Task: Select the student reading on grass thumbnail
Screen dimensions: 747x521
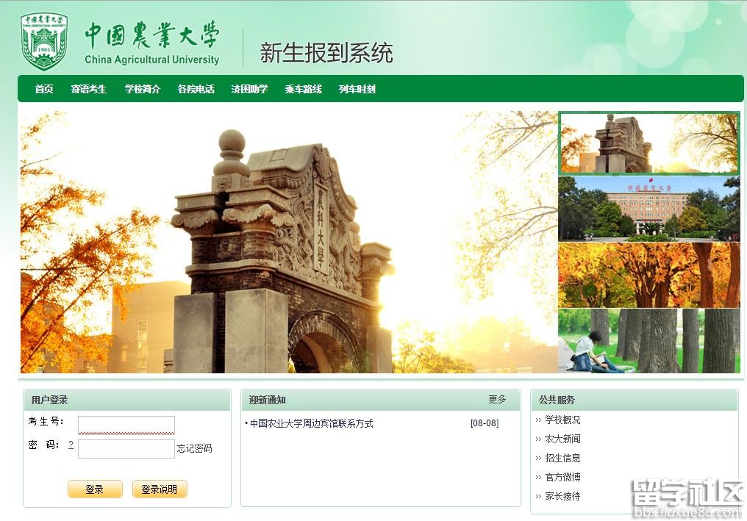Action: (649, 341)
